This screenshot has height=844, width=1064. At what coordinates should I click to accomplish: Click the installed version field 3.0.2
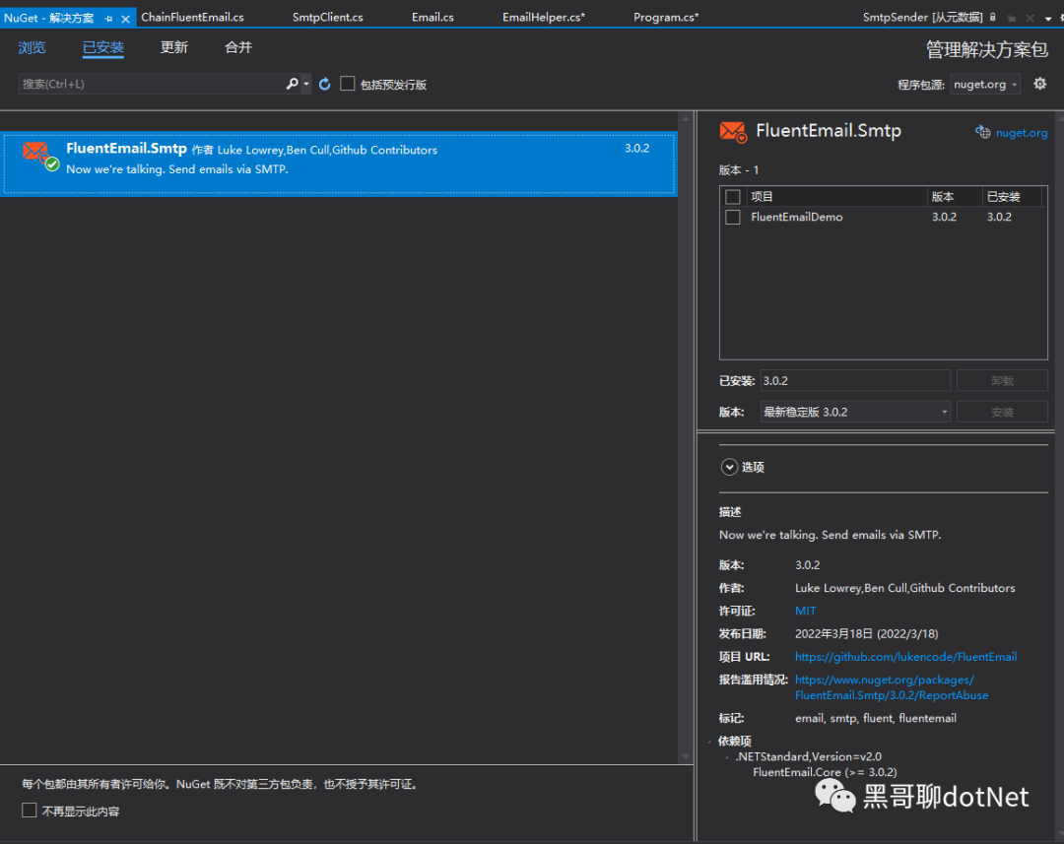[x=855, y=380]
